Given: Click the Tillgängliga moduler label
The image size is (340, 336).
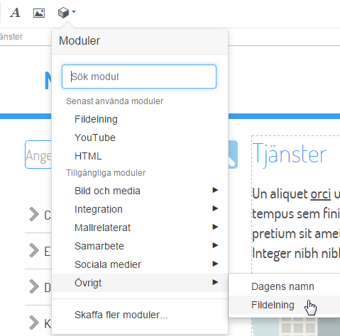Looking at the screenshot, I should coord(106,173).
